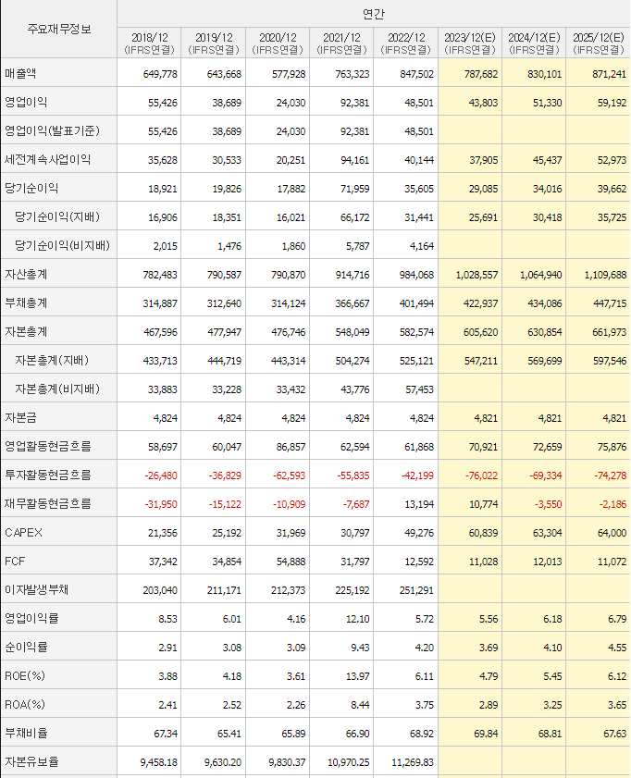Click the 2023/12(E) column header
This screenshot has width=631, height=778.
470,43
